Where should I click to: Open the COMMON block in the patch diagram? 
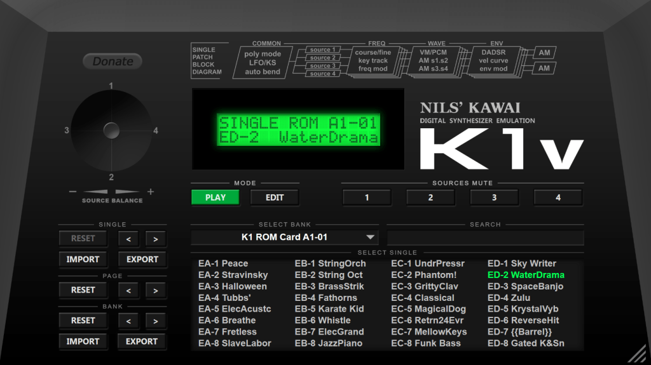[263, 62]
